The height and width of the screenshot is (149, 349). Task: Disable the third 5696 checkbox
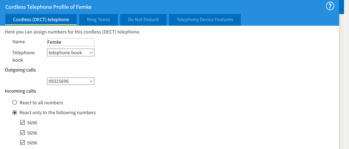point(23,143)
